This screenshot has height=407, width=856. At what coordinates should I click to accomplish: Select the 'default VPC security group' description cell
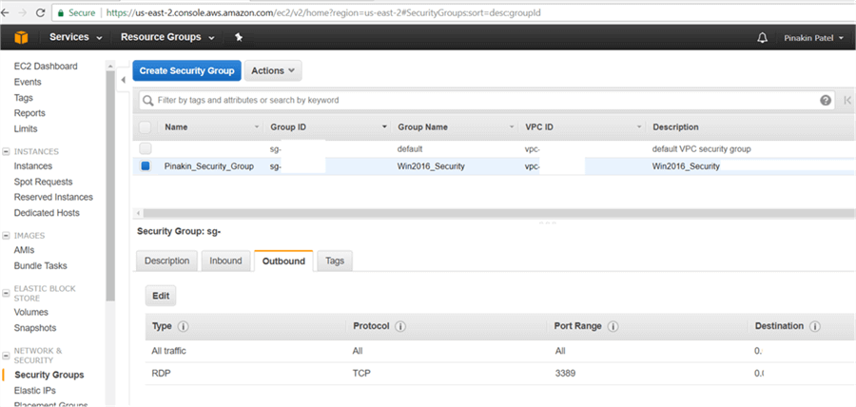pos(702,148)
